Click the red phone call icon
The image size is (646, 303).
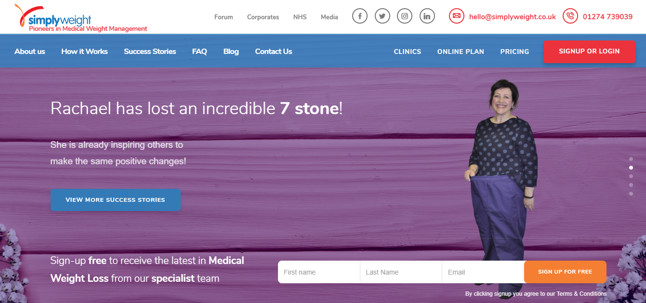(x=570, y=16)
